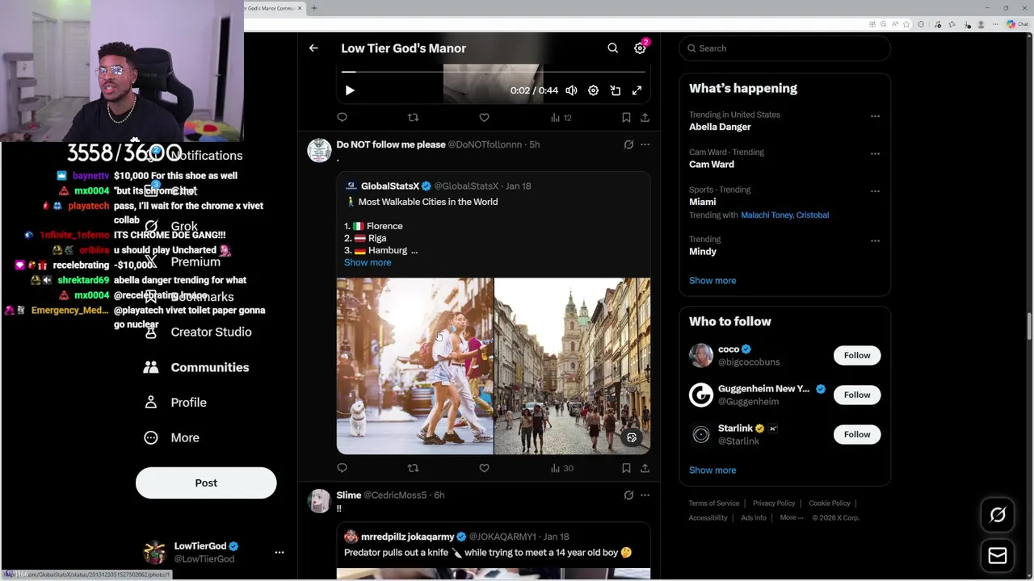The image size is (1034, 581).
Task: Enter video fullscreen mode
Action: tap(637, 90)
